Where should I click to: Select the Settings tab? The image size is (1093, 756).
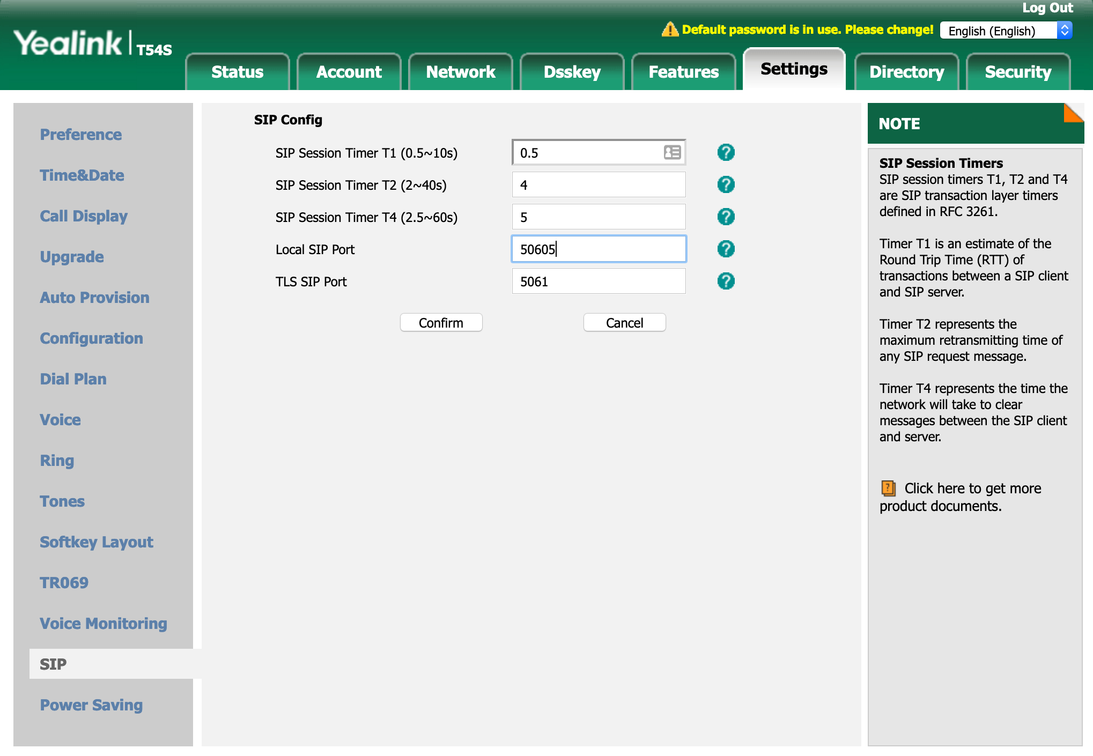tap(794, 69)
